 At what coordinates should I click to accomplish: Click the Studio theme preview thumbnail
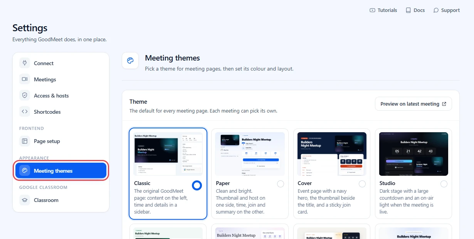413,154
